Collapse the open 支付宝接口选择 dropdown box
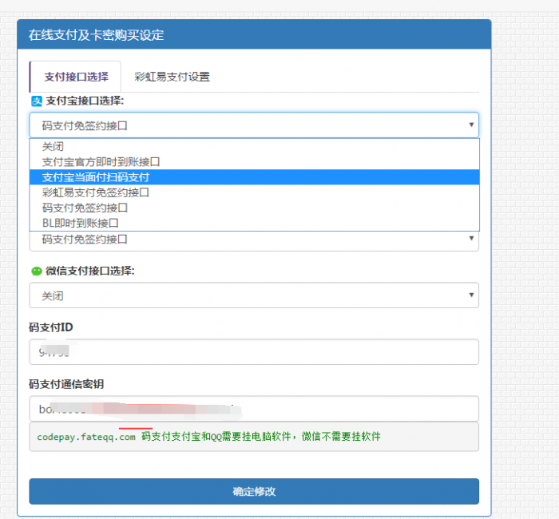This screenshot has width=559, height=519. [254, 125]
